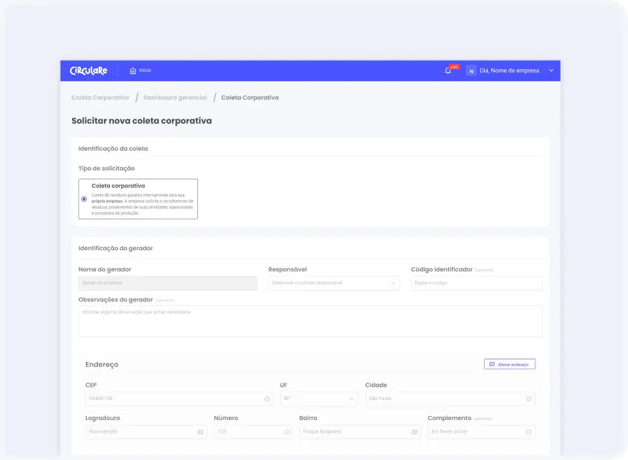Click the map icon in the Logradouro field
Image resolution: width=628 pixels, height=460 pixels.
200,432
